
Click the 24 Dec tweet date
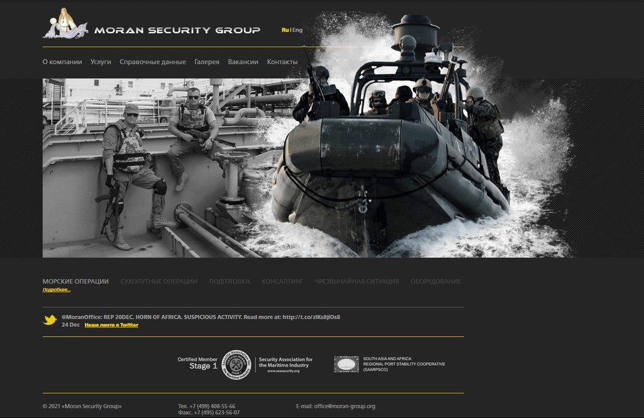[x=70, y=325]
